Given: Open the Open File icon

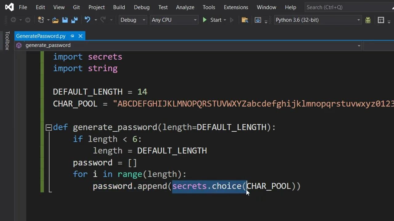Looking at the screenshot, I should tap(55, 20).
